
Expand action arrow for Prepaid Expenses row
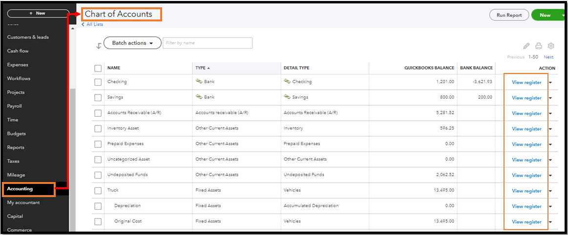550,145
